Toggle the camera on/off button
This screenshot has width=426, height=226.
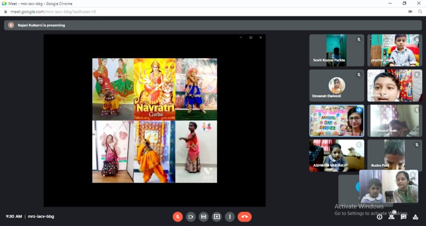(x=191, y=217)
